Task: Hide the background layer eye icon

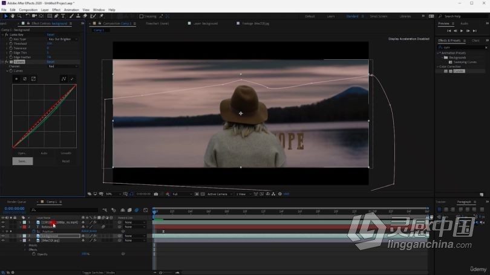Action: (x=3, y=236)
